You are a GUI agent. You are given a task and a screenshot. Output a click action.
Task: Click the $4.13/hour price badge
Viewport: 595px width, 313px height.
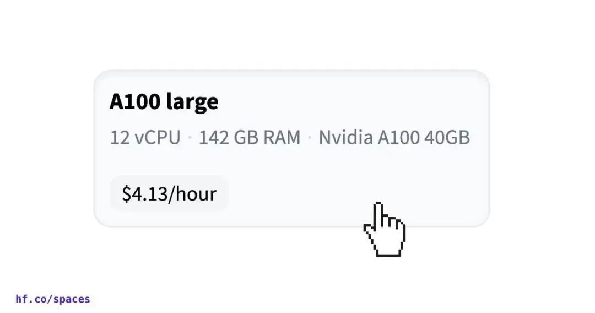pyautogui.click(x=169, y=194)
